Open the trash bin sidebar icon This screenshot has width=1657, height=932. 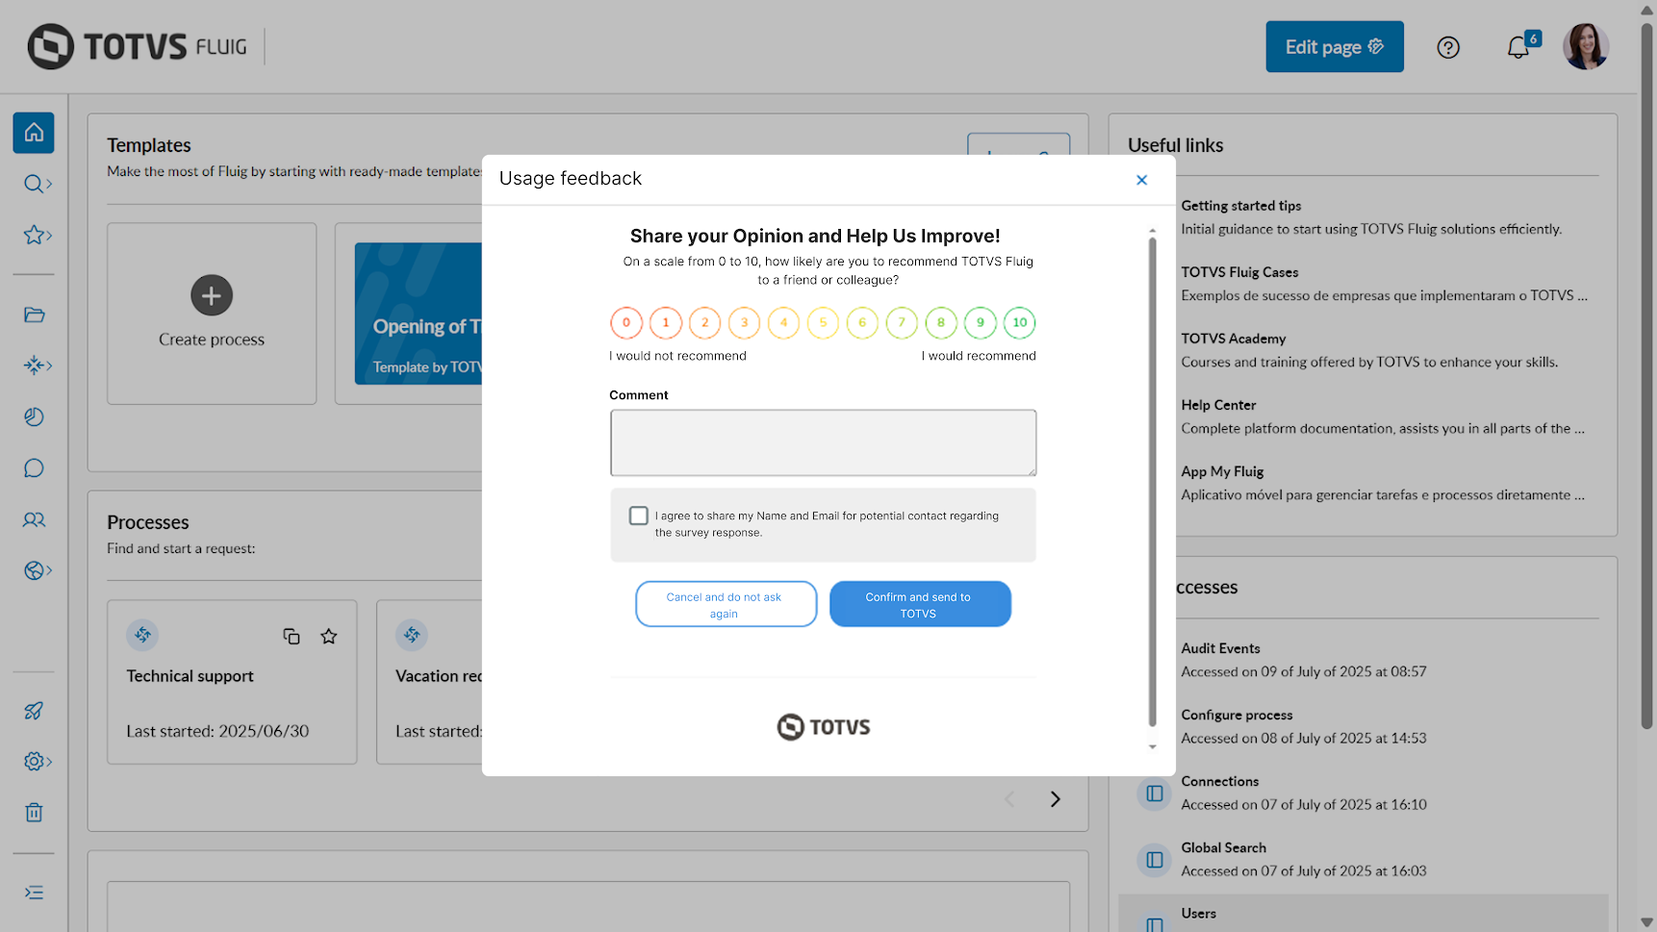[x=35, y=813]
